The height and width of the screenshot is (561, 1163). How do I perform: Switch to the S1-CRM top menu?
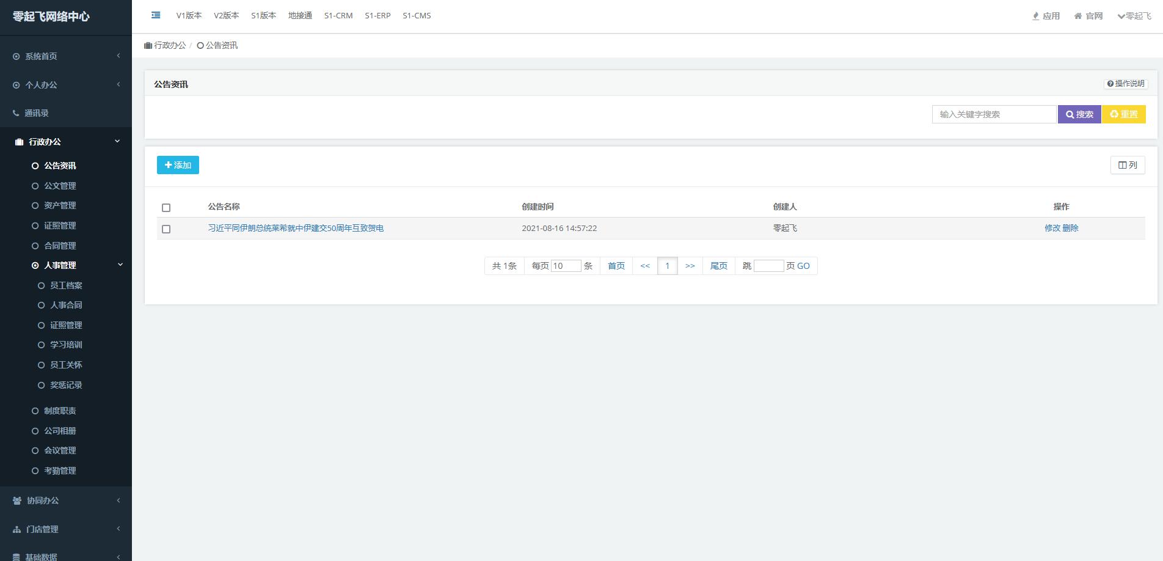coord(338,16)
